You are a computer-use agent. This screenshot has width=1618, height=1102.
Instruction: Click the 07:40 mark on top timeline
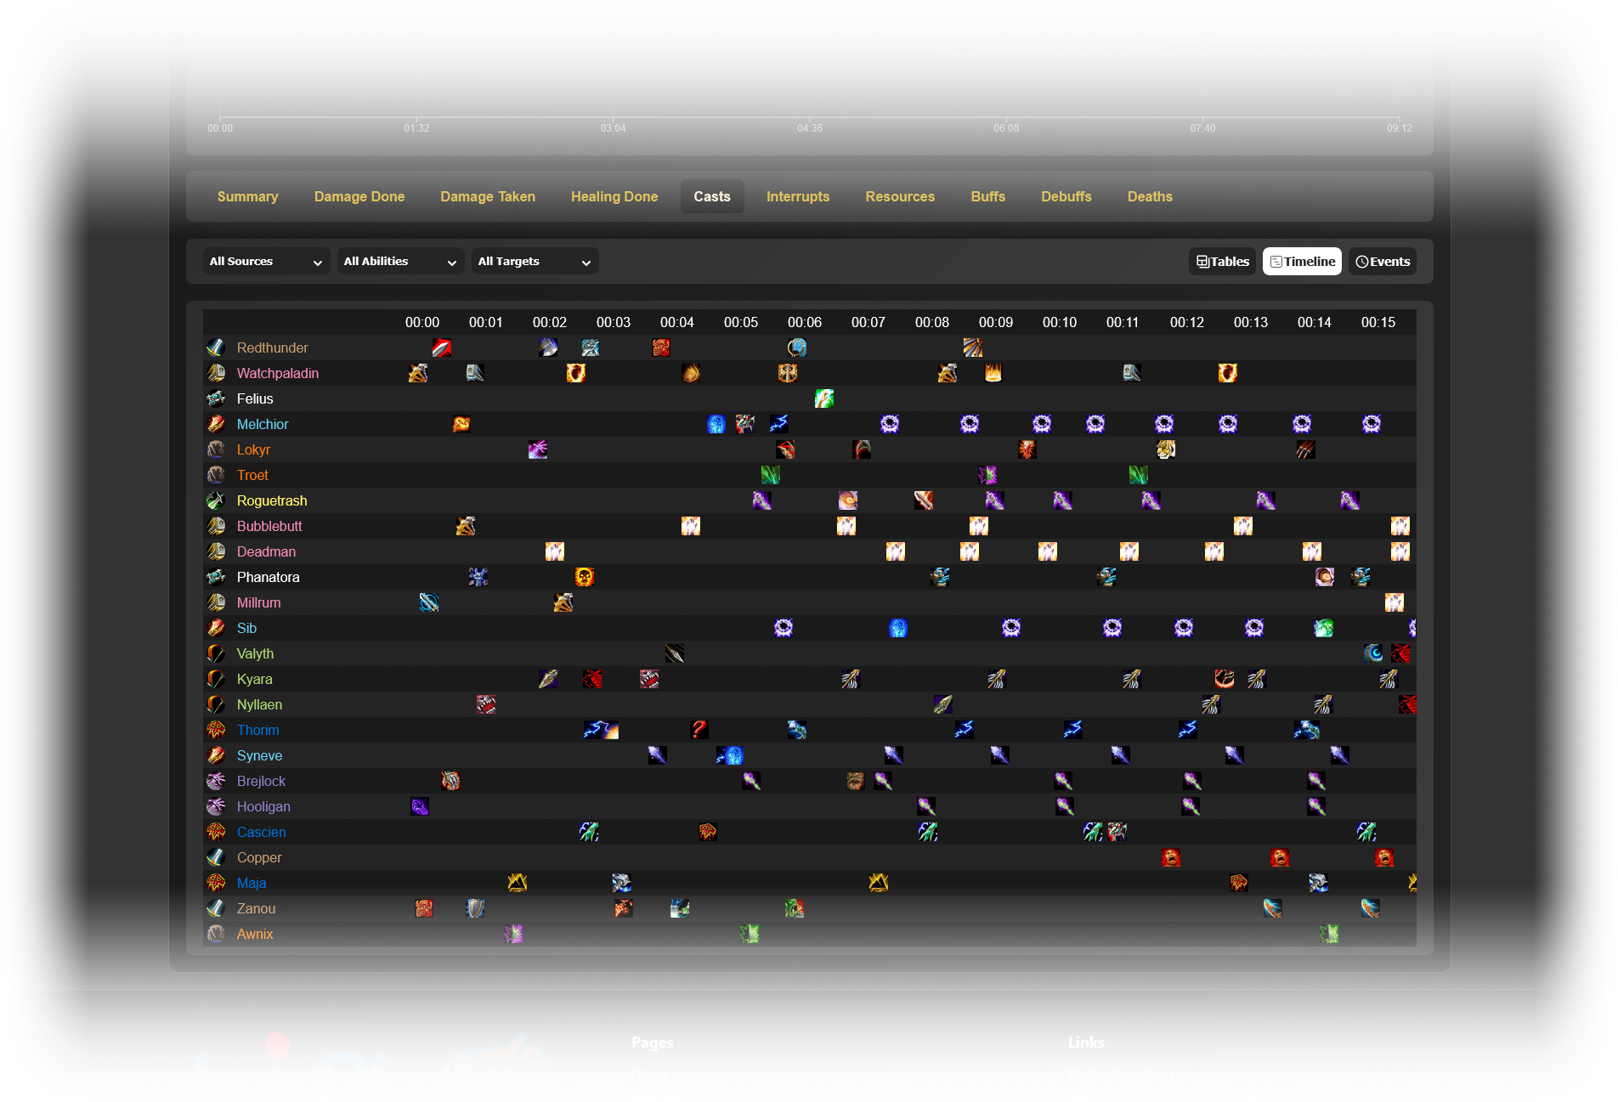[x=1202, y=127]
